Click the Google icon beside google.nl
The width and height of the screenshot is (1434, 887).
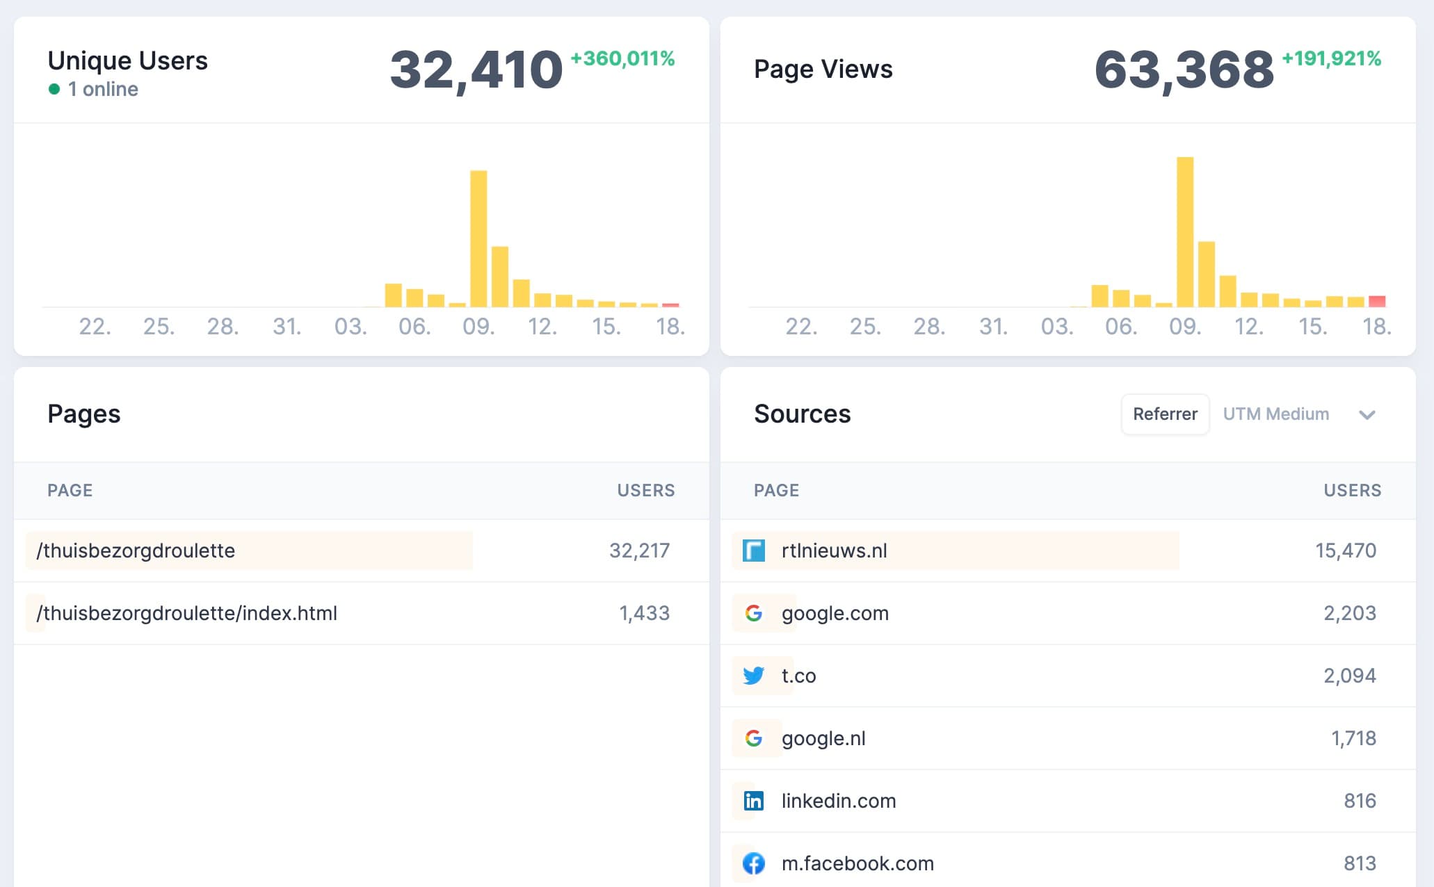click(755, 738)
